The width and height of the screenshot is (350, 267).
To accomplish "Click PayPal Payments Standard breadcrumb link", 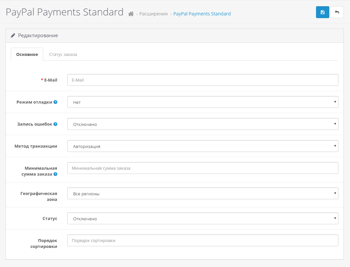I will pyautogui.click(x=202, y=14).
